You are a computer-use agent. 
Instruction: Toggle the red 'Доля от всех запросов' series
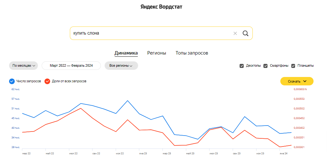coord(47,81)
